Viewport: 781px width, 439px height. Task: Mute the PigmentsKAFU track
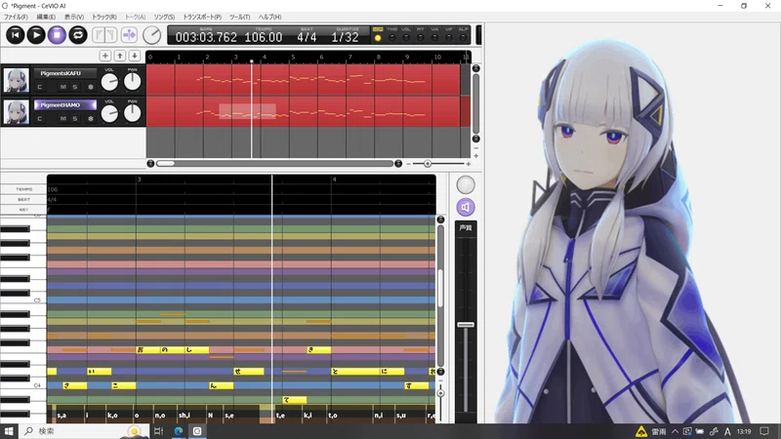click(x=62, y=87)
